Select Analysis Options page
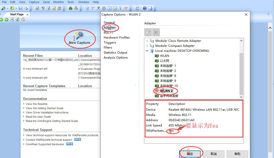This screenshot has height=158, width=274. [115, 58]
